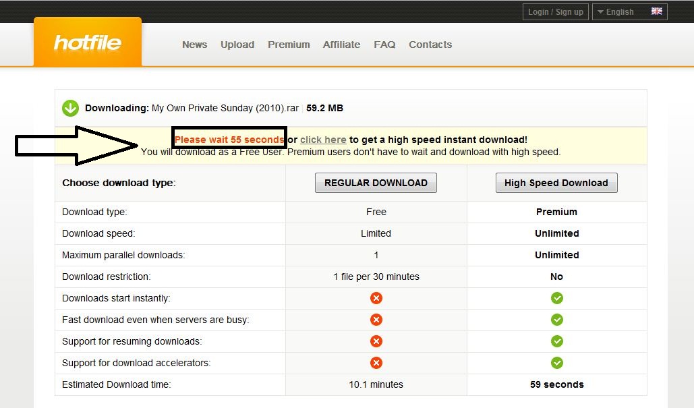Open the Premium menu item
The height and width of the screenshot is (408, 694).
(289, 45)
